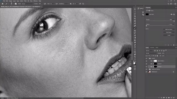Open the Window menu
Screen dimensions: 177x99
point(36,1)
